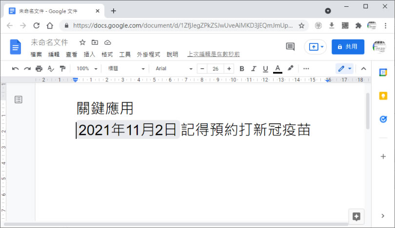Open a new browser tab
395x228 pixels.
[x=113, y=11]
